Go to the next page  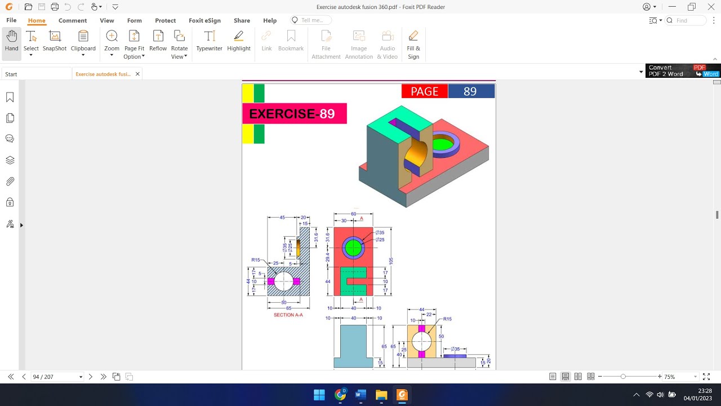click(x=90, y=377)
